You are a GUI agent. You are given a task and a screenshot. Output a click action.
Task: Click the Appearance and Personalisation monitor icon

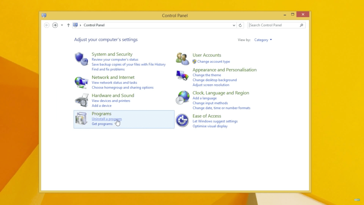(183, 75)
